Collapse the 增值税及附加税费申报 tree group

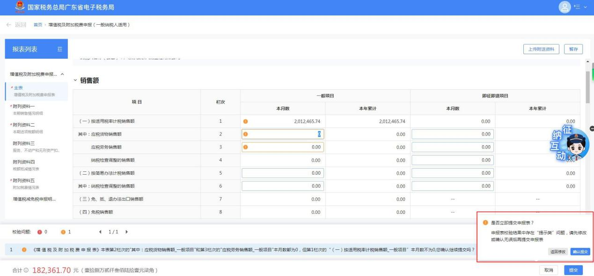(x=63, y=74)
